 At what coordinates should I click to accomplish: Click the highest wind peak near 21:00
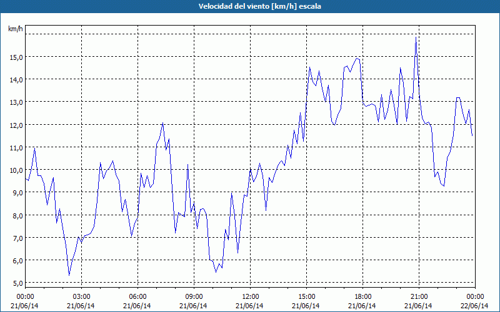pos(416,37)
